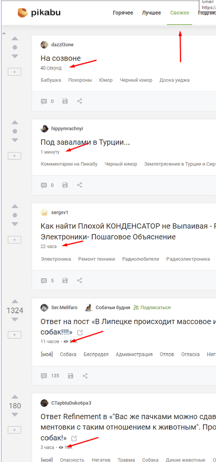The width and height of the screenshot is (216, 462).
Task: Click the plus button beside КОНДЕНСАТОР post
Action: pyautogui.click(x=14, y=240)
